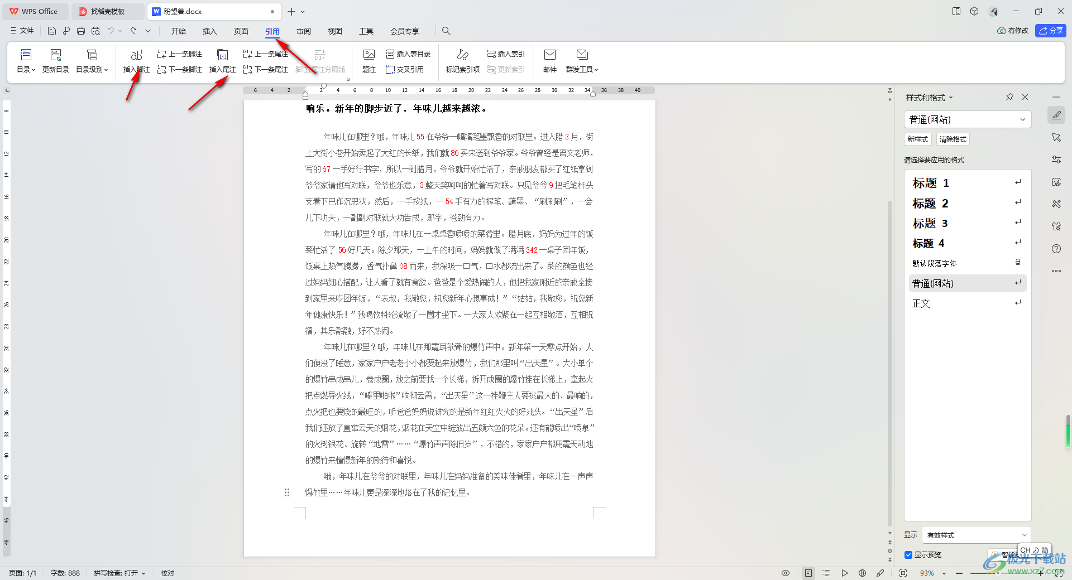Apply the 正文 body style
1072x580 pixels.
(x=967, y=303)
